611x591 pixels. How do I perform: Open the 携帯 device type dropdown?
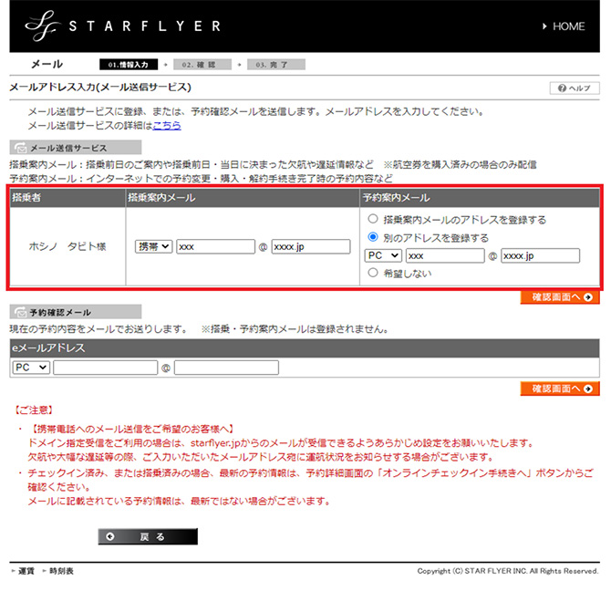[151, 246]
